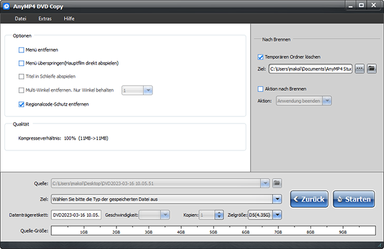Increase Kopien count with up arrow
384x249 pixels.
click(219, 213)
